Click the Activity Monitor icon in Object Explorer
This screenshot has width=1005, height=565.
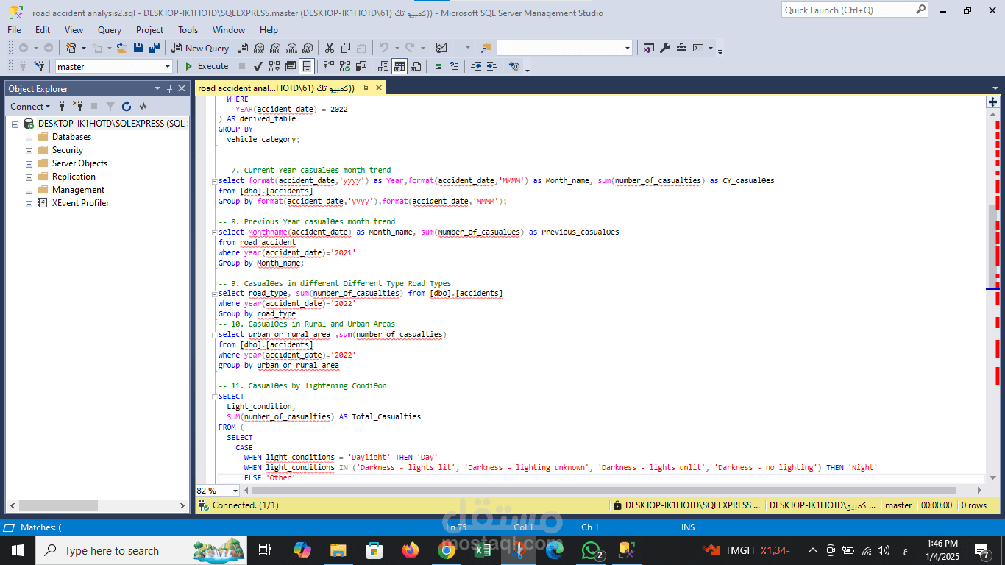pos(141,107)
